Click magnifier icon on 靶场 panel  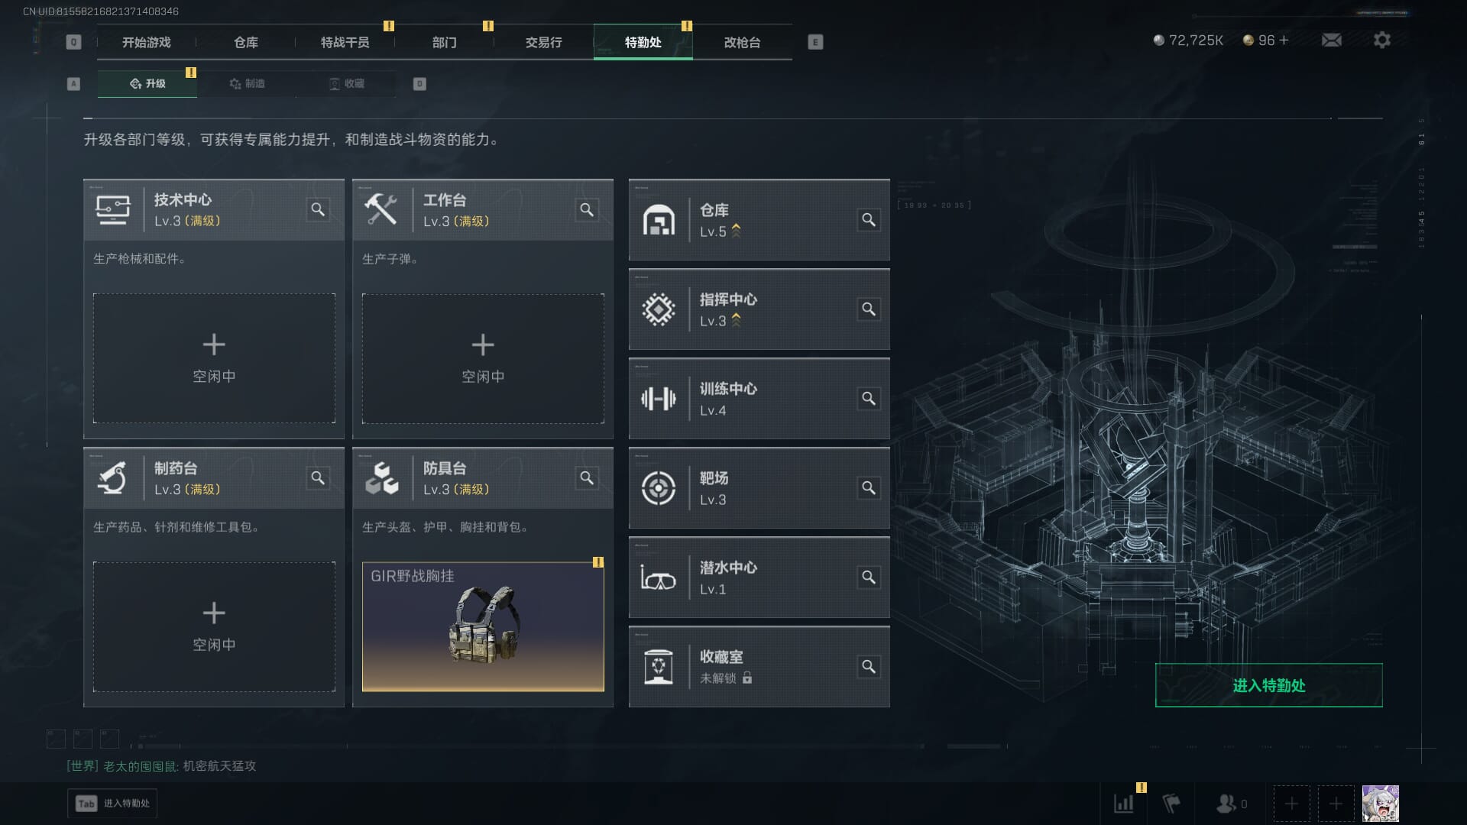[869, 488]
